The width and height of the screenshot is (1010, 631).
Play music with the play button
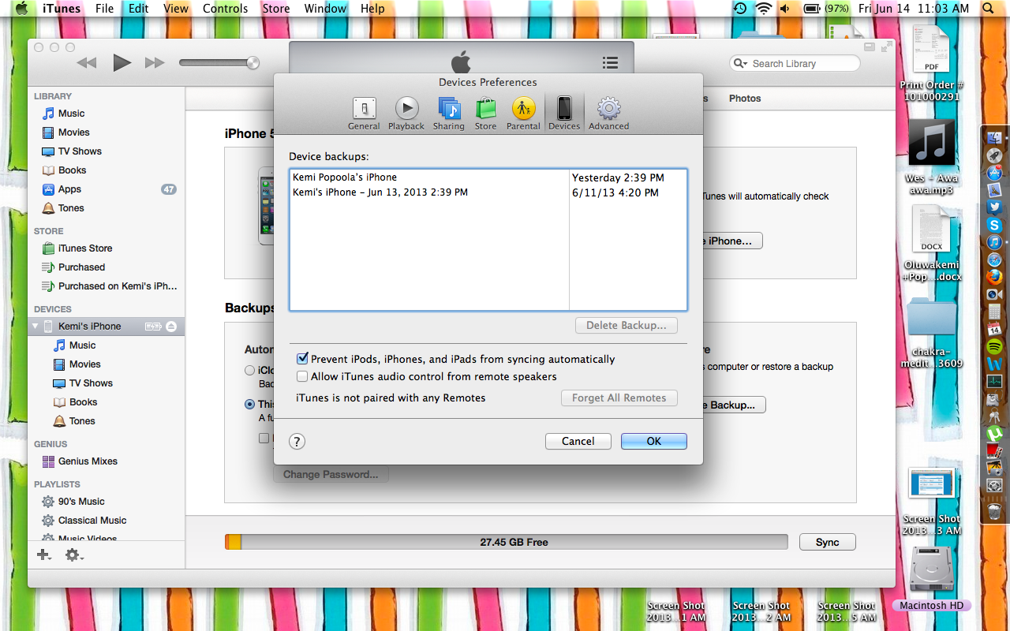pyautogui.click(x=122, y=63)
